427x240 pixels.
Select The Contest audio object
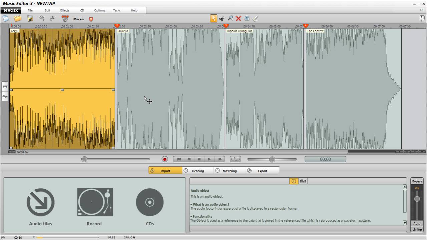click(x=354, y=89)
